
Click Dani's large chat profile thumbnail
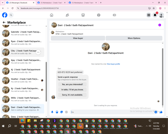[106, 47]
